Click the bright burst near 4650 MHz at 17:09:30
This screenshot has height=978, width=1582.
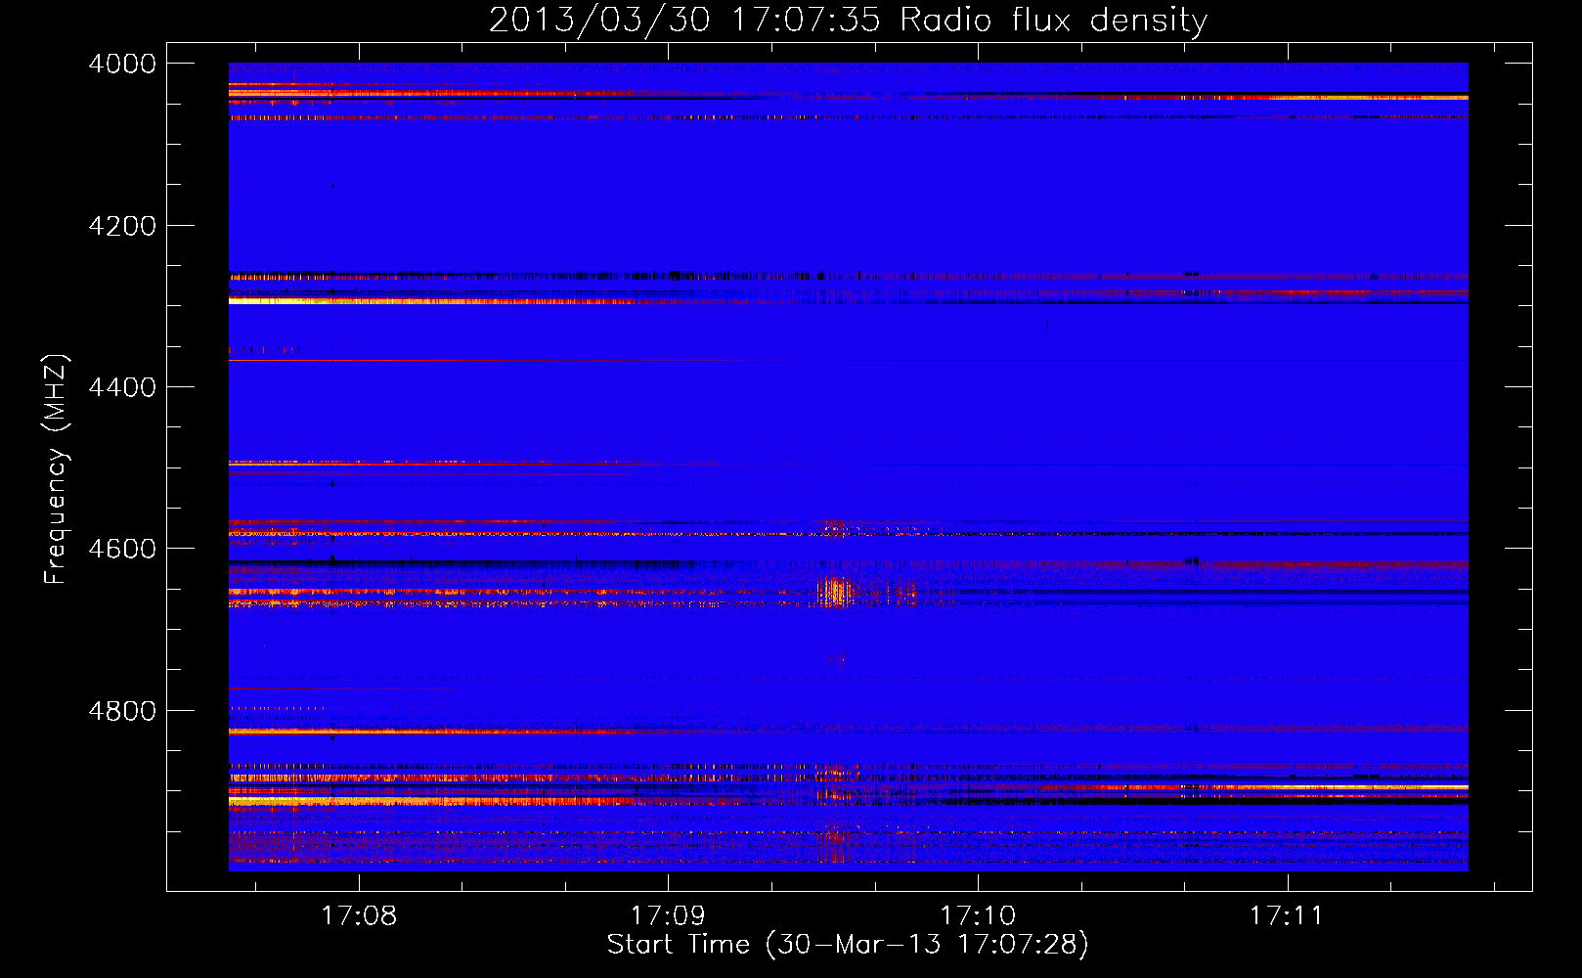tap(835, 591)
